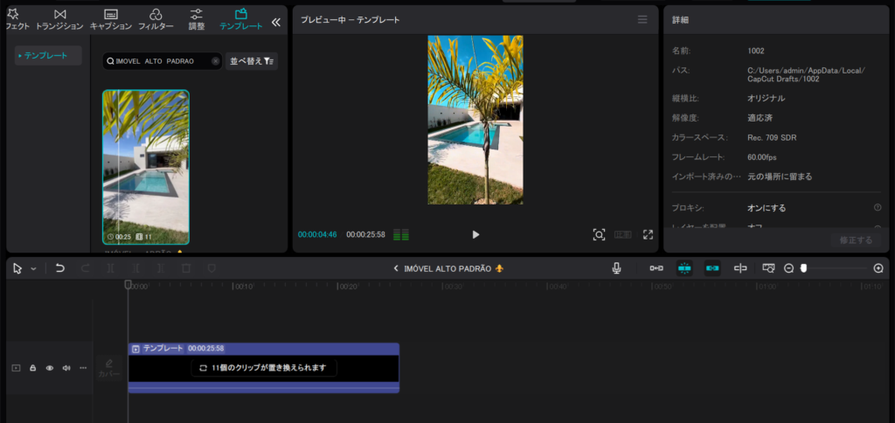Click the help icon beside プロキシ
Viewport: 895px width, 423px height.
[x=878, y=208]
